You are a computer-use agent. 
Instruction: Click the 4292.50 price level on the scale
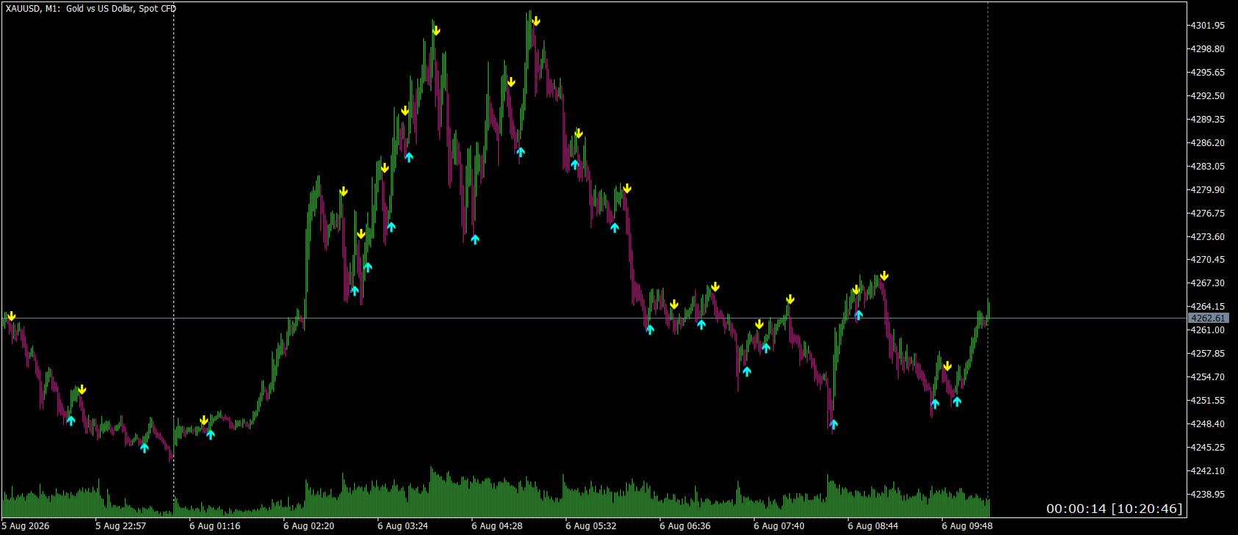tap(1208, 96)
